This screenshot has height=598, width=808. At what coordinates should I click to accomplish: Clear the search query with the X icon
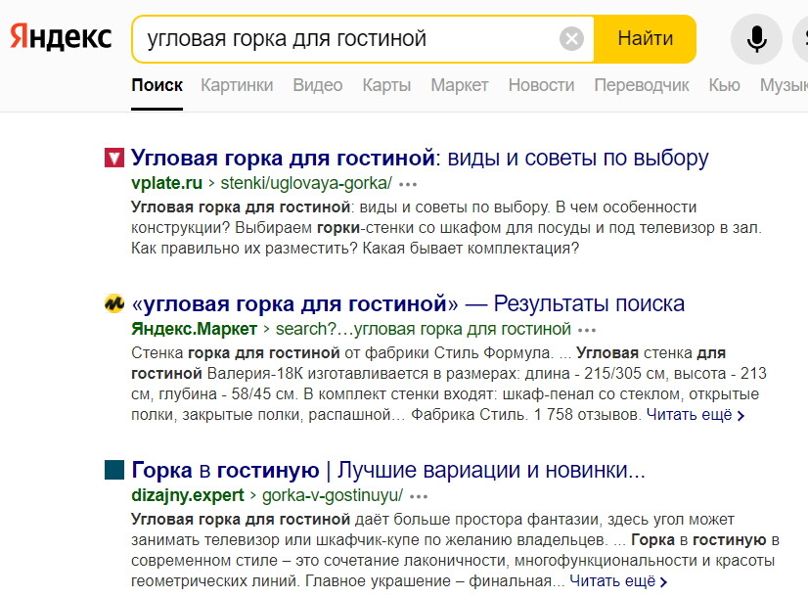(x=571, y=39)
